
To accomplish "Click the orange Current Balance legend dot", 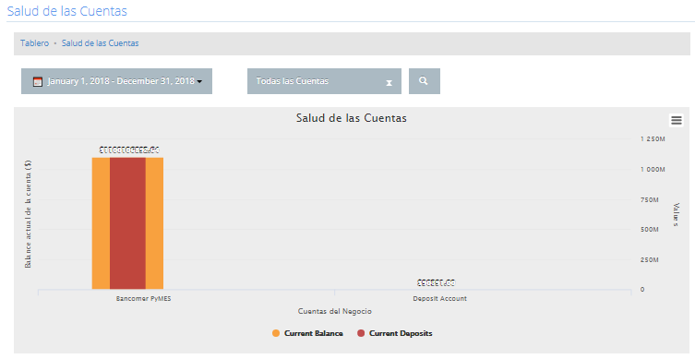I will click(276, 333).
